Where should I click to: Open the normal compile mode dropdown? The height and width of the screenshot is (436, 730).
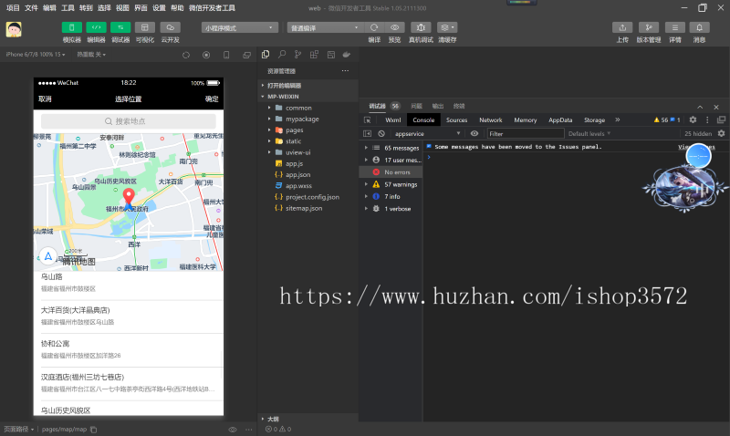pyautogui.click(x=325, y=28)
